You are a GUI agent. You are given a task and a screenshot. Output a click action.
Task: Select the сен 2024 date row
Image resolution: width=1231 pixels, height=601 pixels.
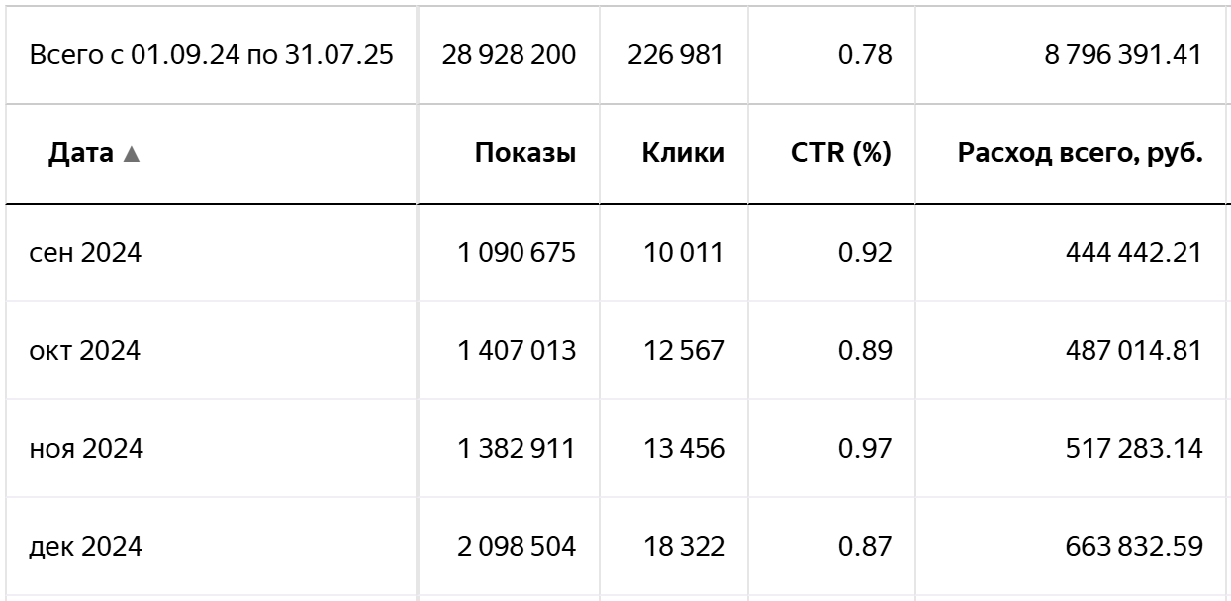pyautogui.click(x=86, y=254)
